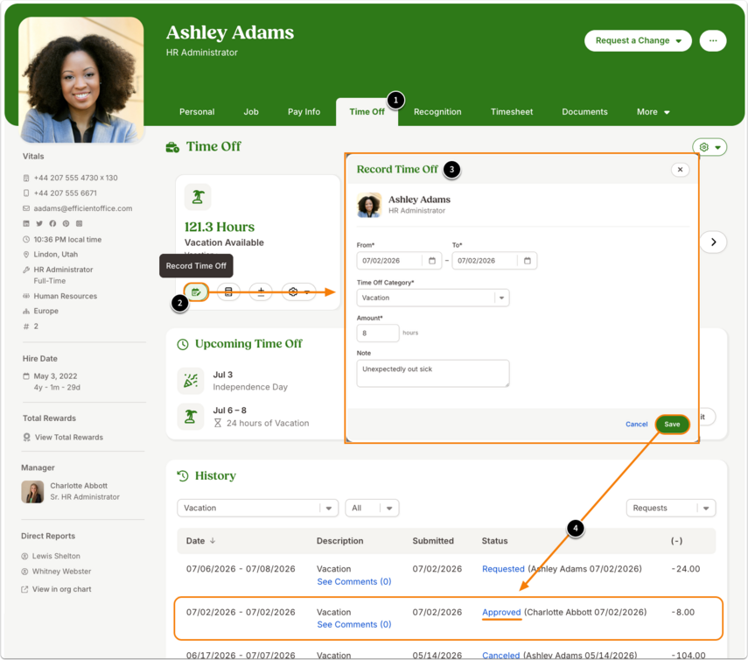Open the calendar picker in the To field

click(x=528, y=261)
